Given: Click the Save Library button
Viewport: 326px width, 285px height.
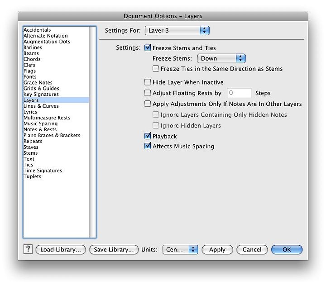Looking at the screenshot, I should [114, 249].
